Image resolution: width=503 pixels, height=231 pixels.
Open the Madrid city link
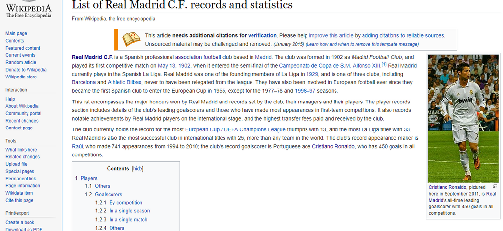click(263, 57)
